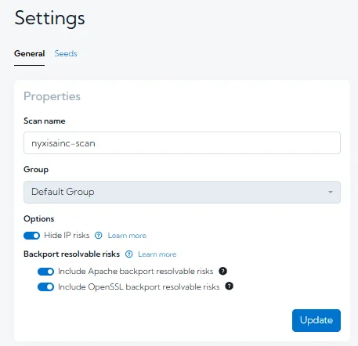Viewport: 358px width, 346px height.
Task: Disable Include Apache backport resolvable risks
Action: coord(45,272)
